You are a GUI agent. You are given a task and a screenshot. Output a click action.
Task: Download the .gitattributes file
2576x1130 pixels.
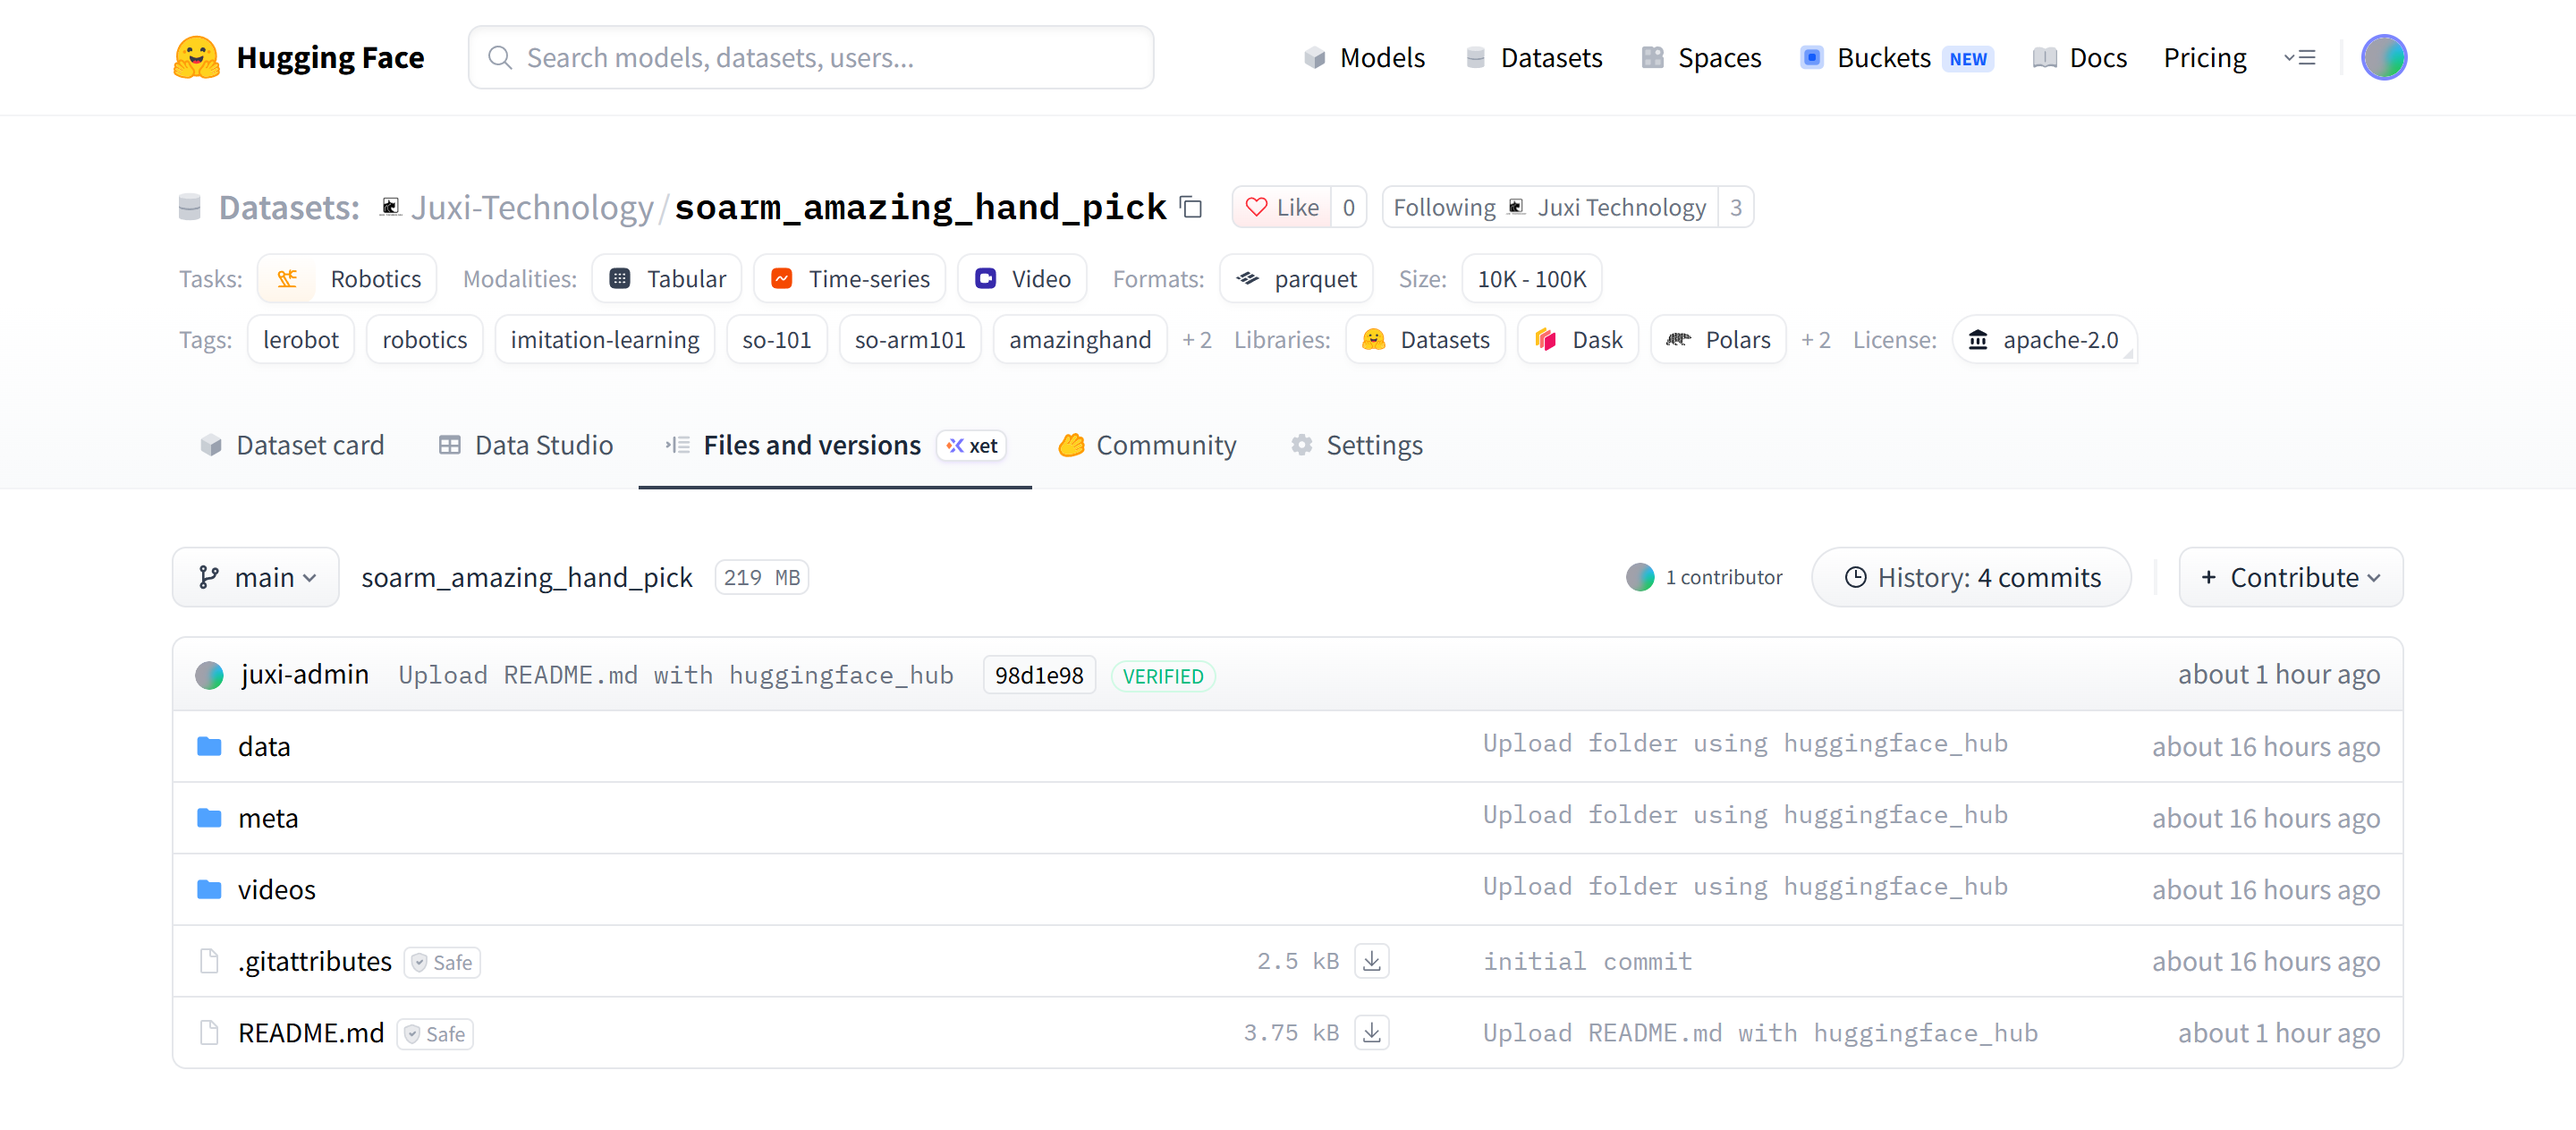click(x=1372, y=961)
